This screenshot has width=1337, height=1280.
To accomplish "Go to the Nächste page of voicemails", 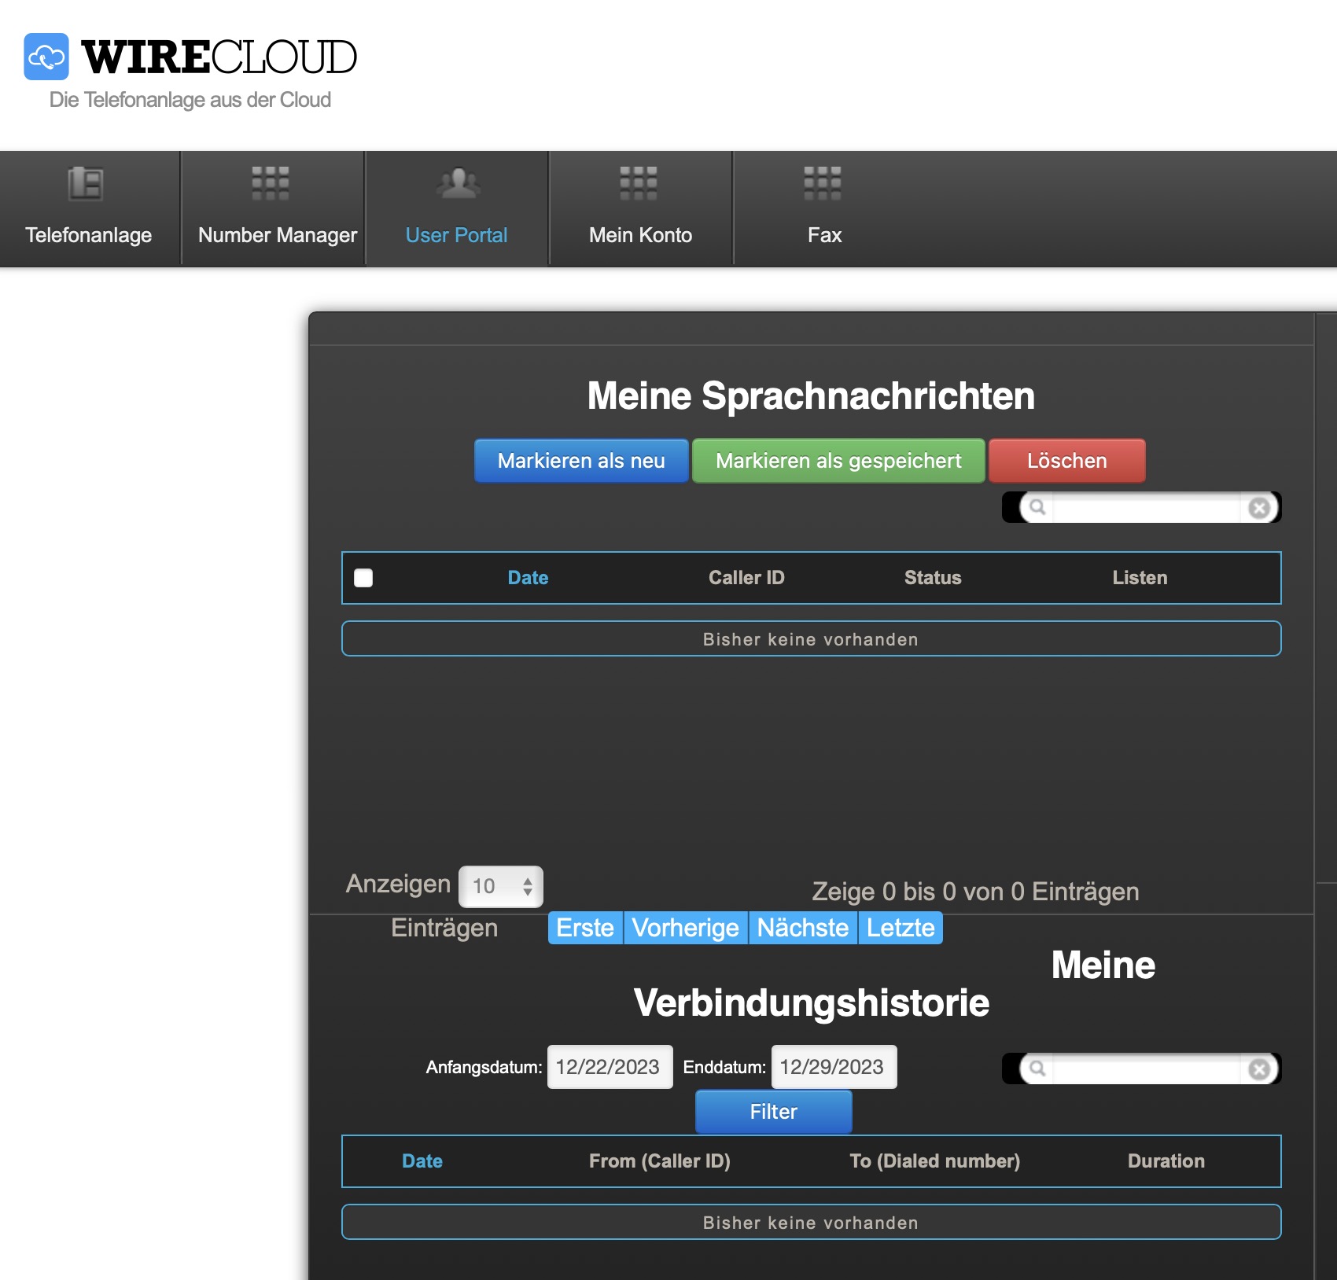I will [802, 928].
